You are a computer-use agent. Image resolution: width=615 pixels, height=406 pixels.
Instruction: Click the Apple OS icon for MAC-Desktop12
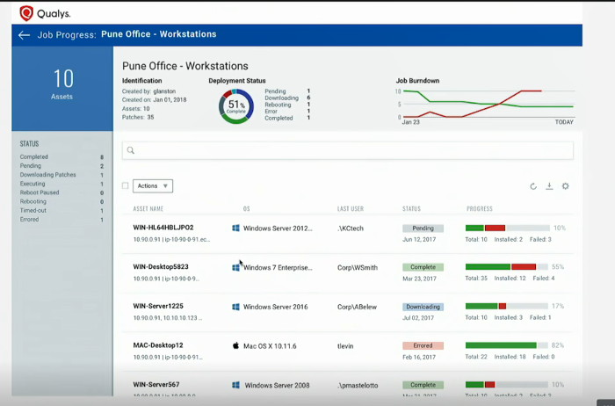click(235, 345)
